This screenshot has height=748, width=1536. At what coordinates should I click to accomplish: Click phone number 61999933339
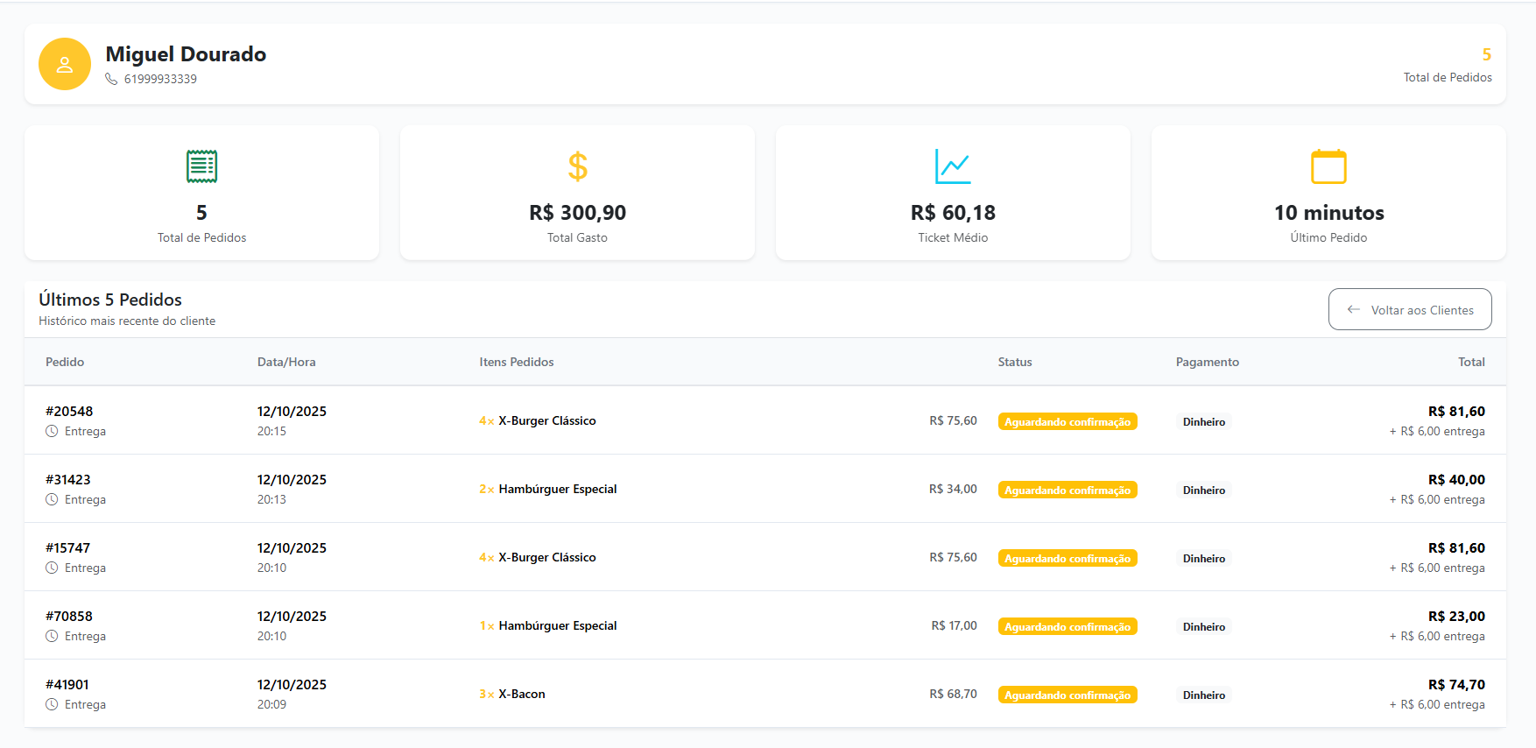point(160,79)
